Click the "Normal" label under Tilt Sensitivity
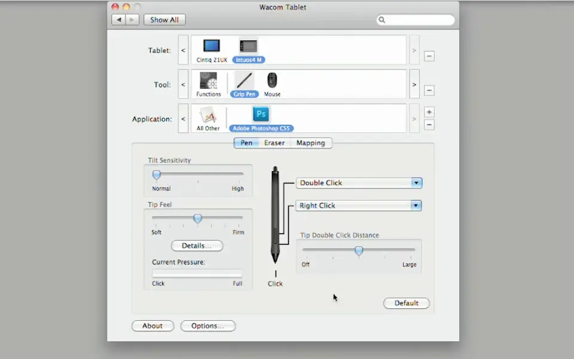574x359 pixels. (161, 188)
